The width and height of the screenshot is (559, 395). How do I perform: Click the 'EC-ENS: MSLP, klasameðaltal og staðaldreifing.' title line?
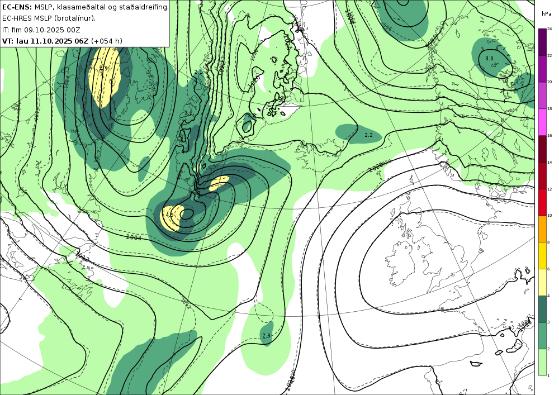85,7
